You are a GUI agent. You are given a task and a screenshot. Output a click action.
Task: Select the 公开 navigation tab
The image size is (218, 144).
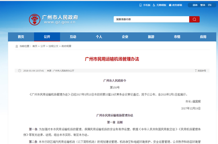(x=47, y=37)
